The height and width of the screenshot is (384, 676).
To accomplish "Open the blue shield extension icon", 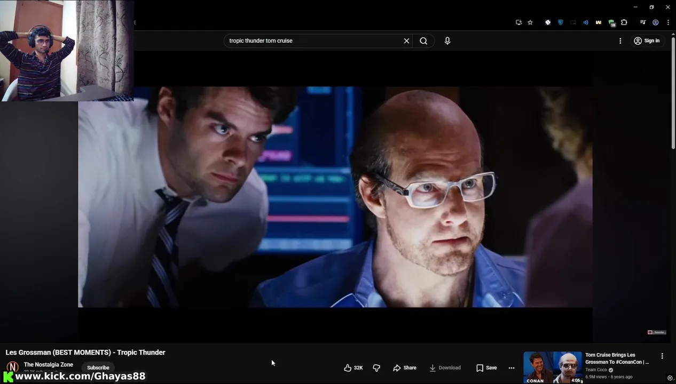I will (560, 22).
